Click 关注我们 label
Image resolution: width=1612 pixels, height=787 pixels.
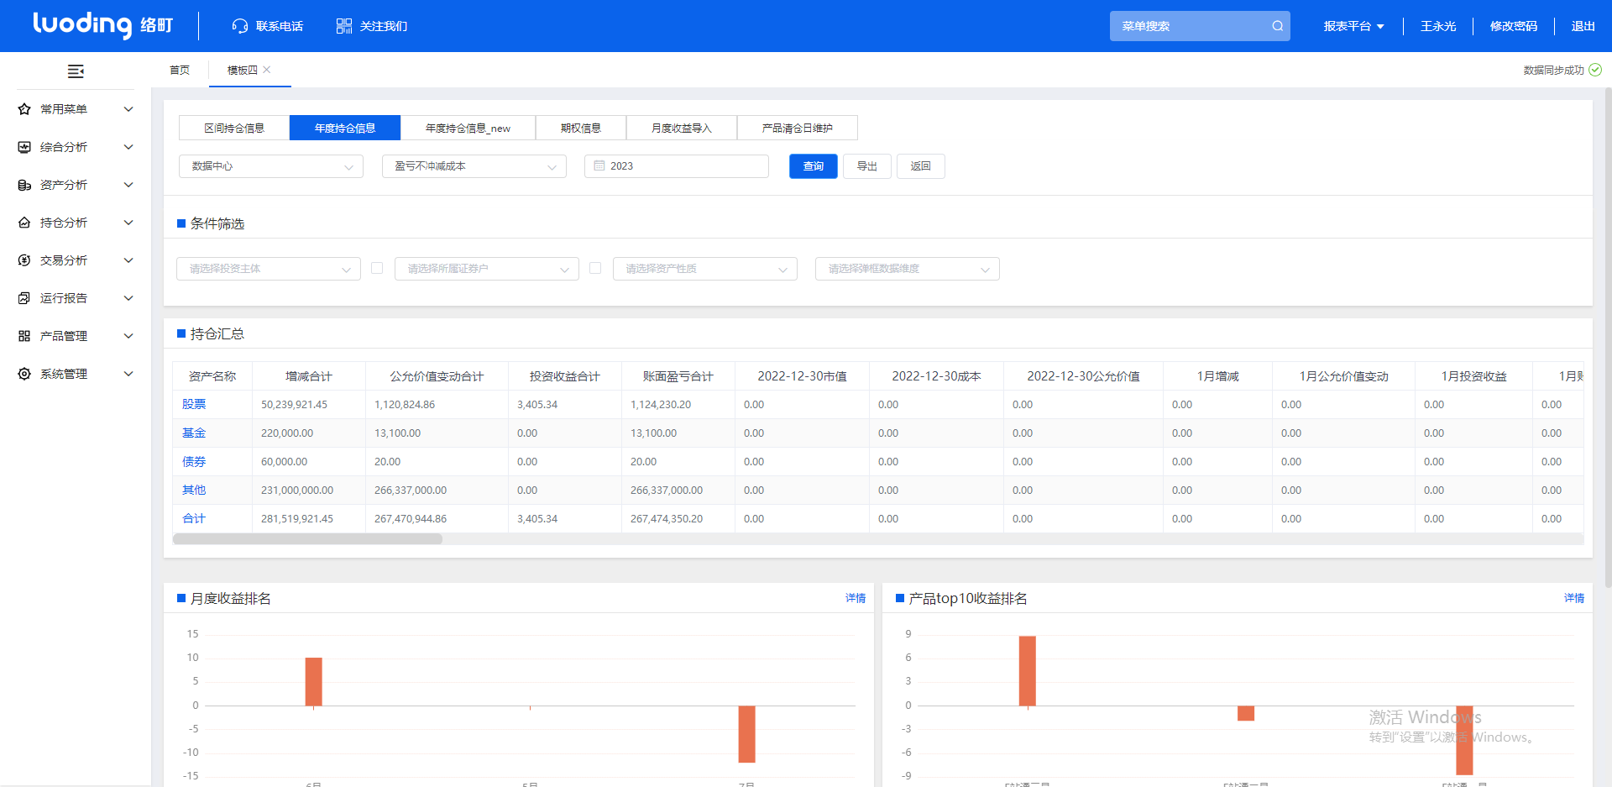[384, 26]
